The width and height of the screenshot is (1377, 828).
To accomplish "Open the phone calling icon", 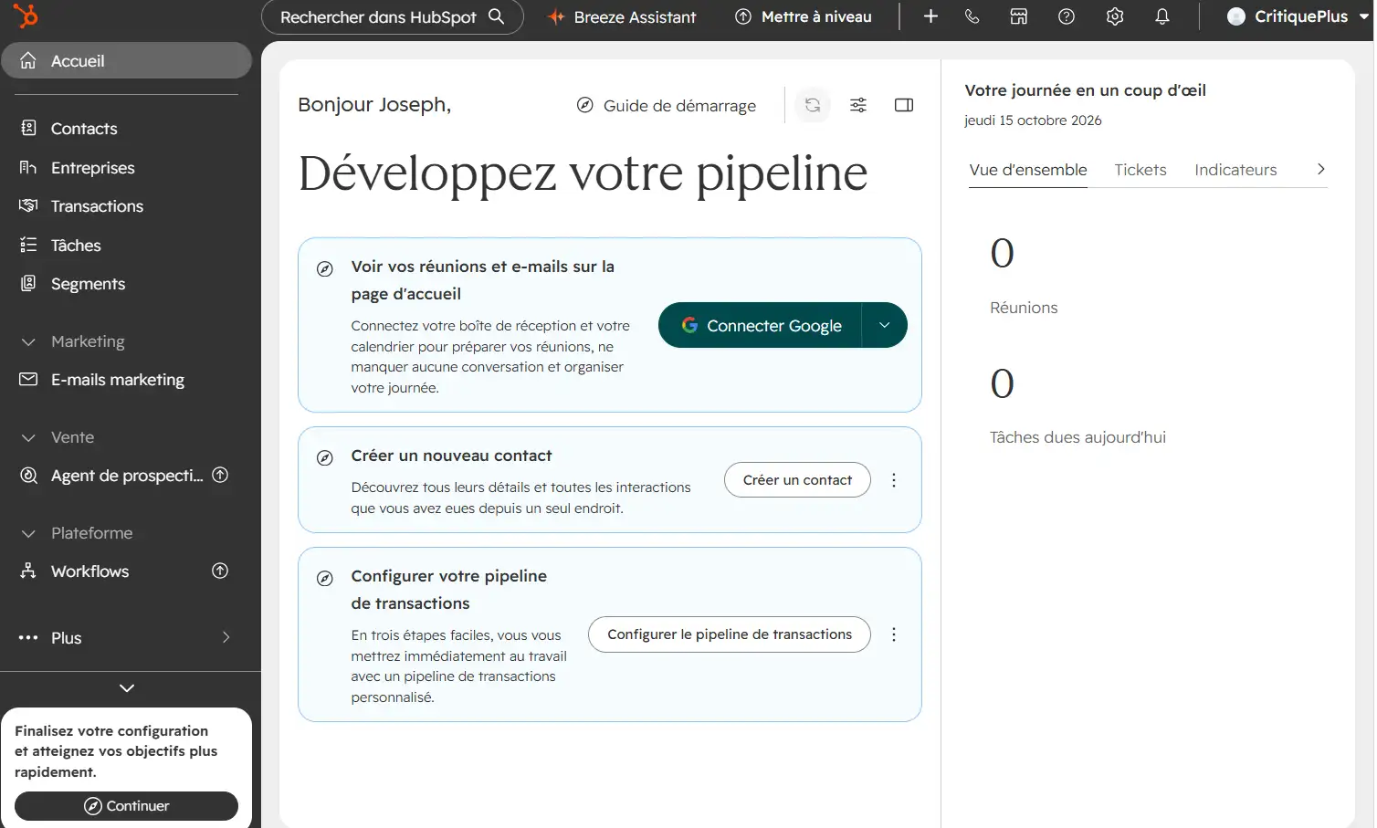I will point(972,16).
